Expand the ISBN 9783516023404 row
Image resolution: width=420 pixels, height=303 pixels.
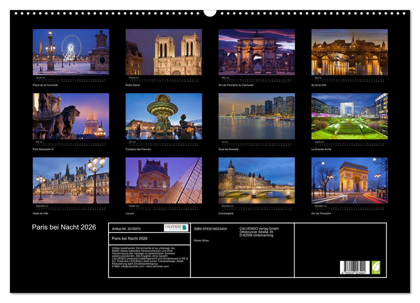(x=212, y=228)
